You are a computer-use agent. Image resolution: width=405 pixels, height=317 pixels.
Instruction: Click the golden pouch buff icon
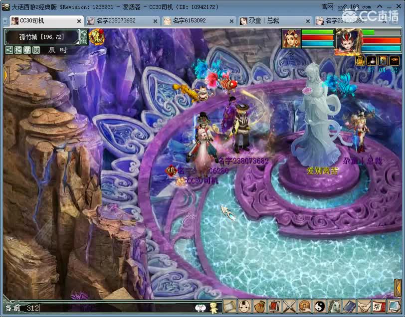(360, 61)
